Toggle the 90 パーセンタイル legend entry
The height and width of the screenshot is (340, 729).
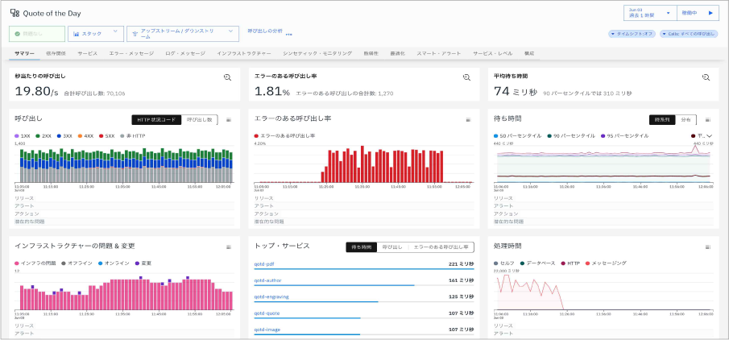571,136
